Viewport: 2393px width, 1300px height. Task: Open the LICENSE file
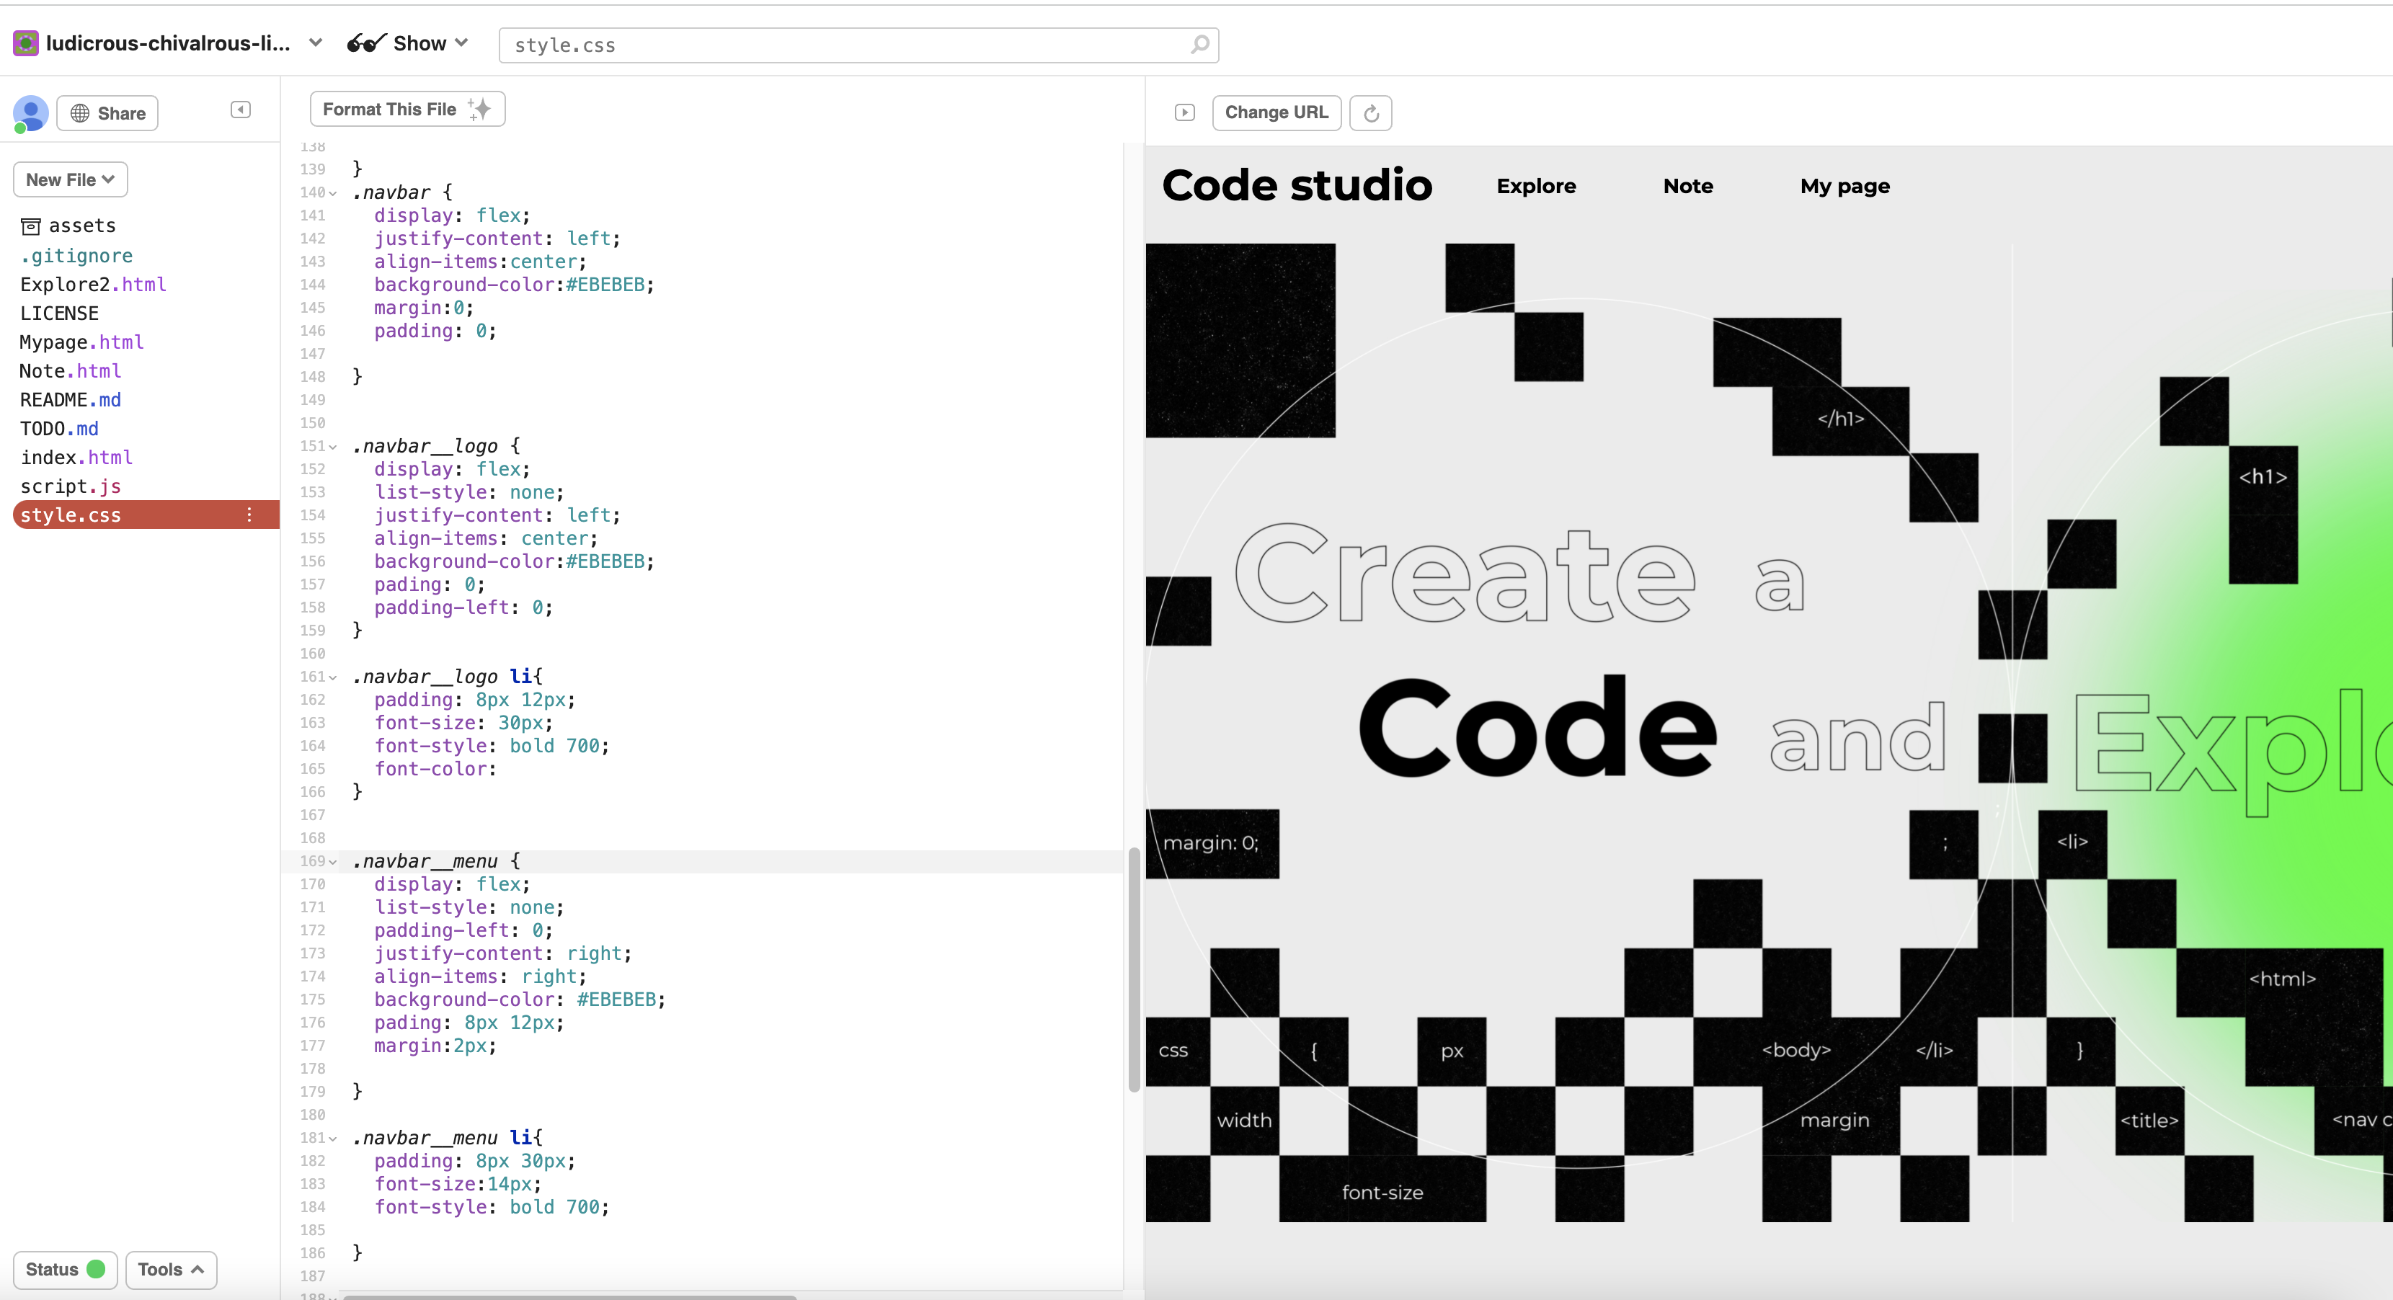(59, 313)
